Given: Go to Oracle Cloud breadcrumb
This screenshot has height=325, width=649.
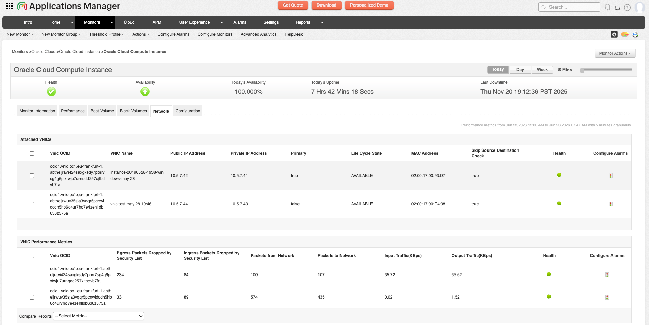Looking at the screenshot, I should click(43, 52).
